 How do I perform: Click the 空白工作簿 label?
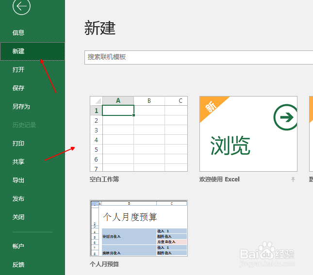104,179
